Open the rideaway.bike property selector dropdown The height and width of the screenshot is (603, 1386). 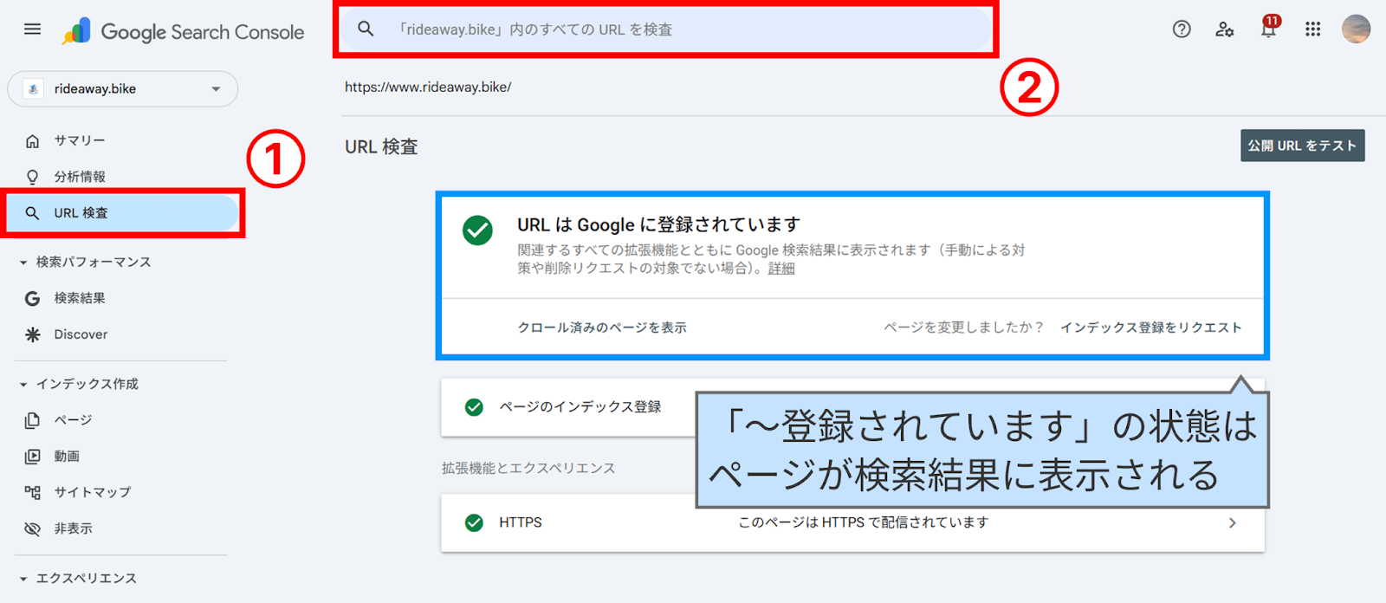pyautogui.click(x=123, y=89)
